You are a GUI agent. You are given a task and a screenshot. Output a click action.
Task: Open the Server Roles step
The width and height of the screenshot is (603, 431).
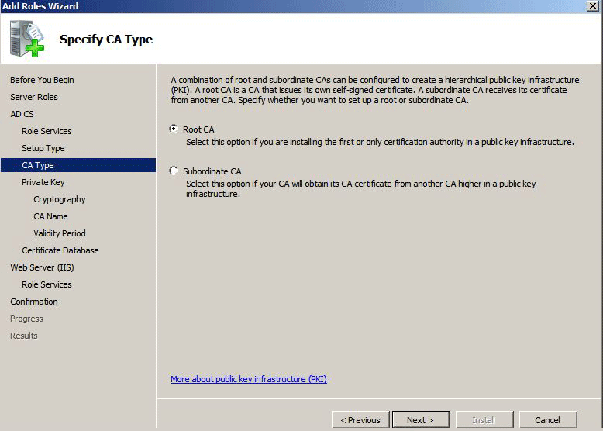click(34, 97)
